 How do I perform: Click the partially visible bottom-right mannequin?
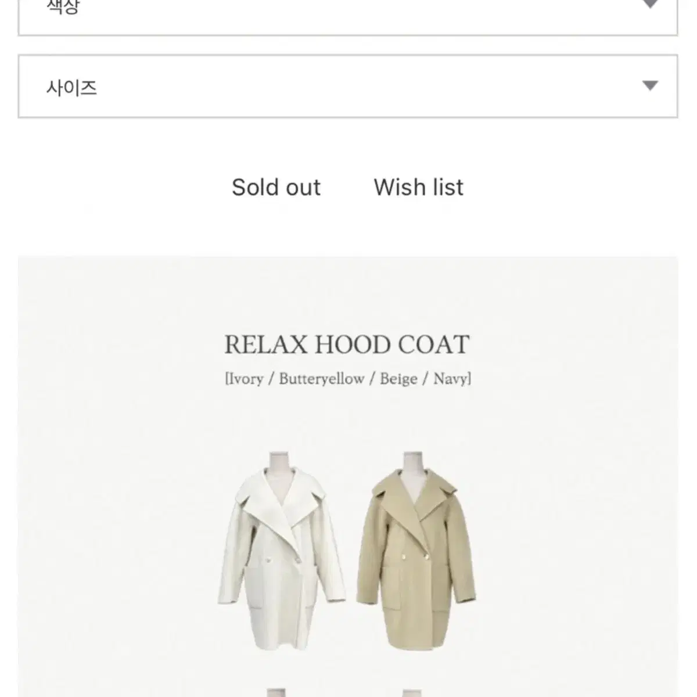coord(412,693)
